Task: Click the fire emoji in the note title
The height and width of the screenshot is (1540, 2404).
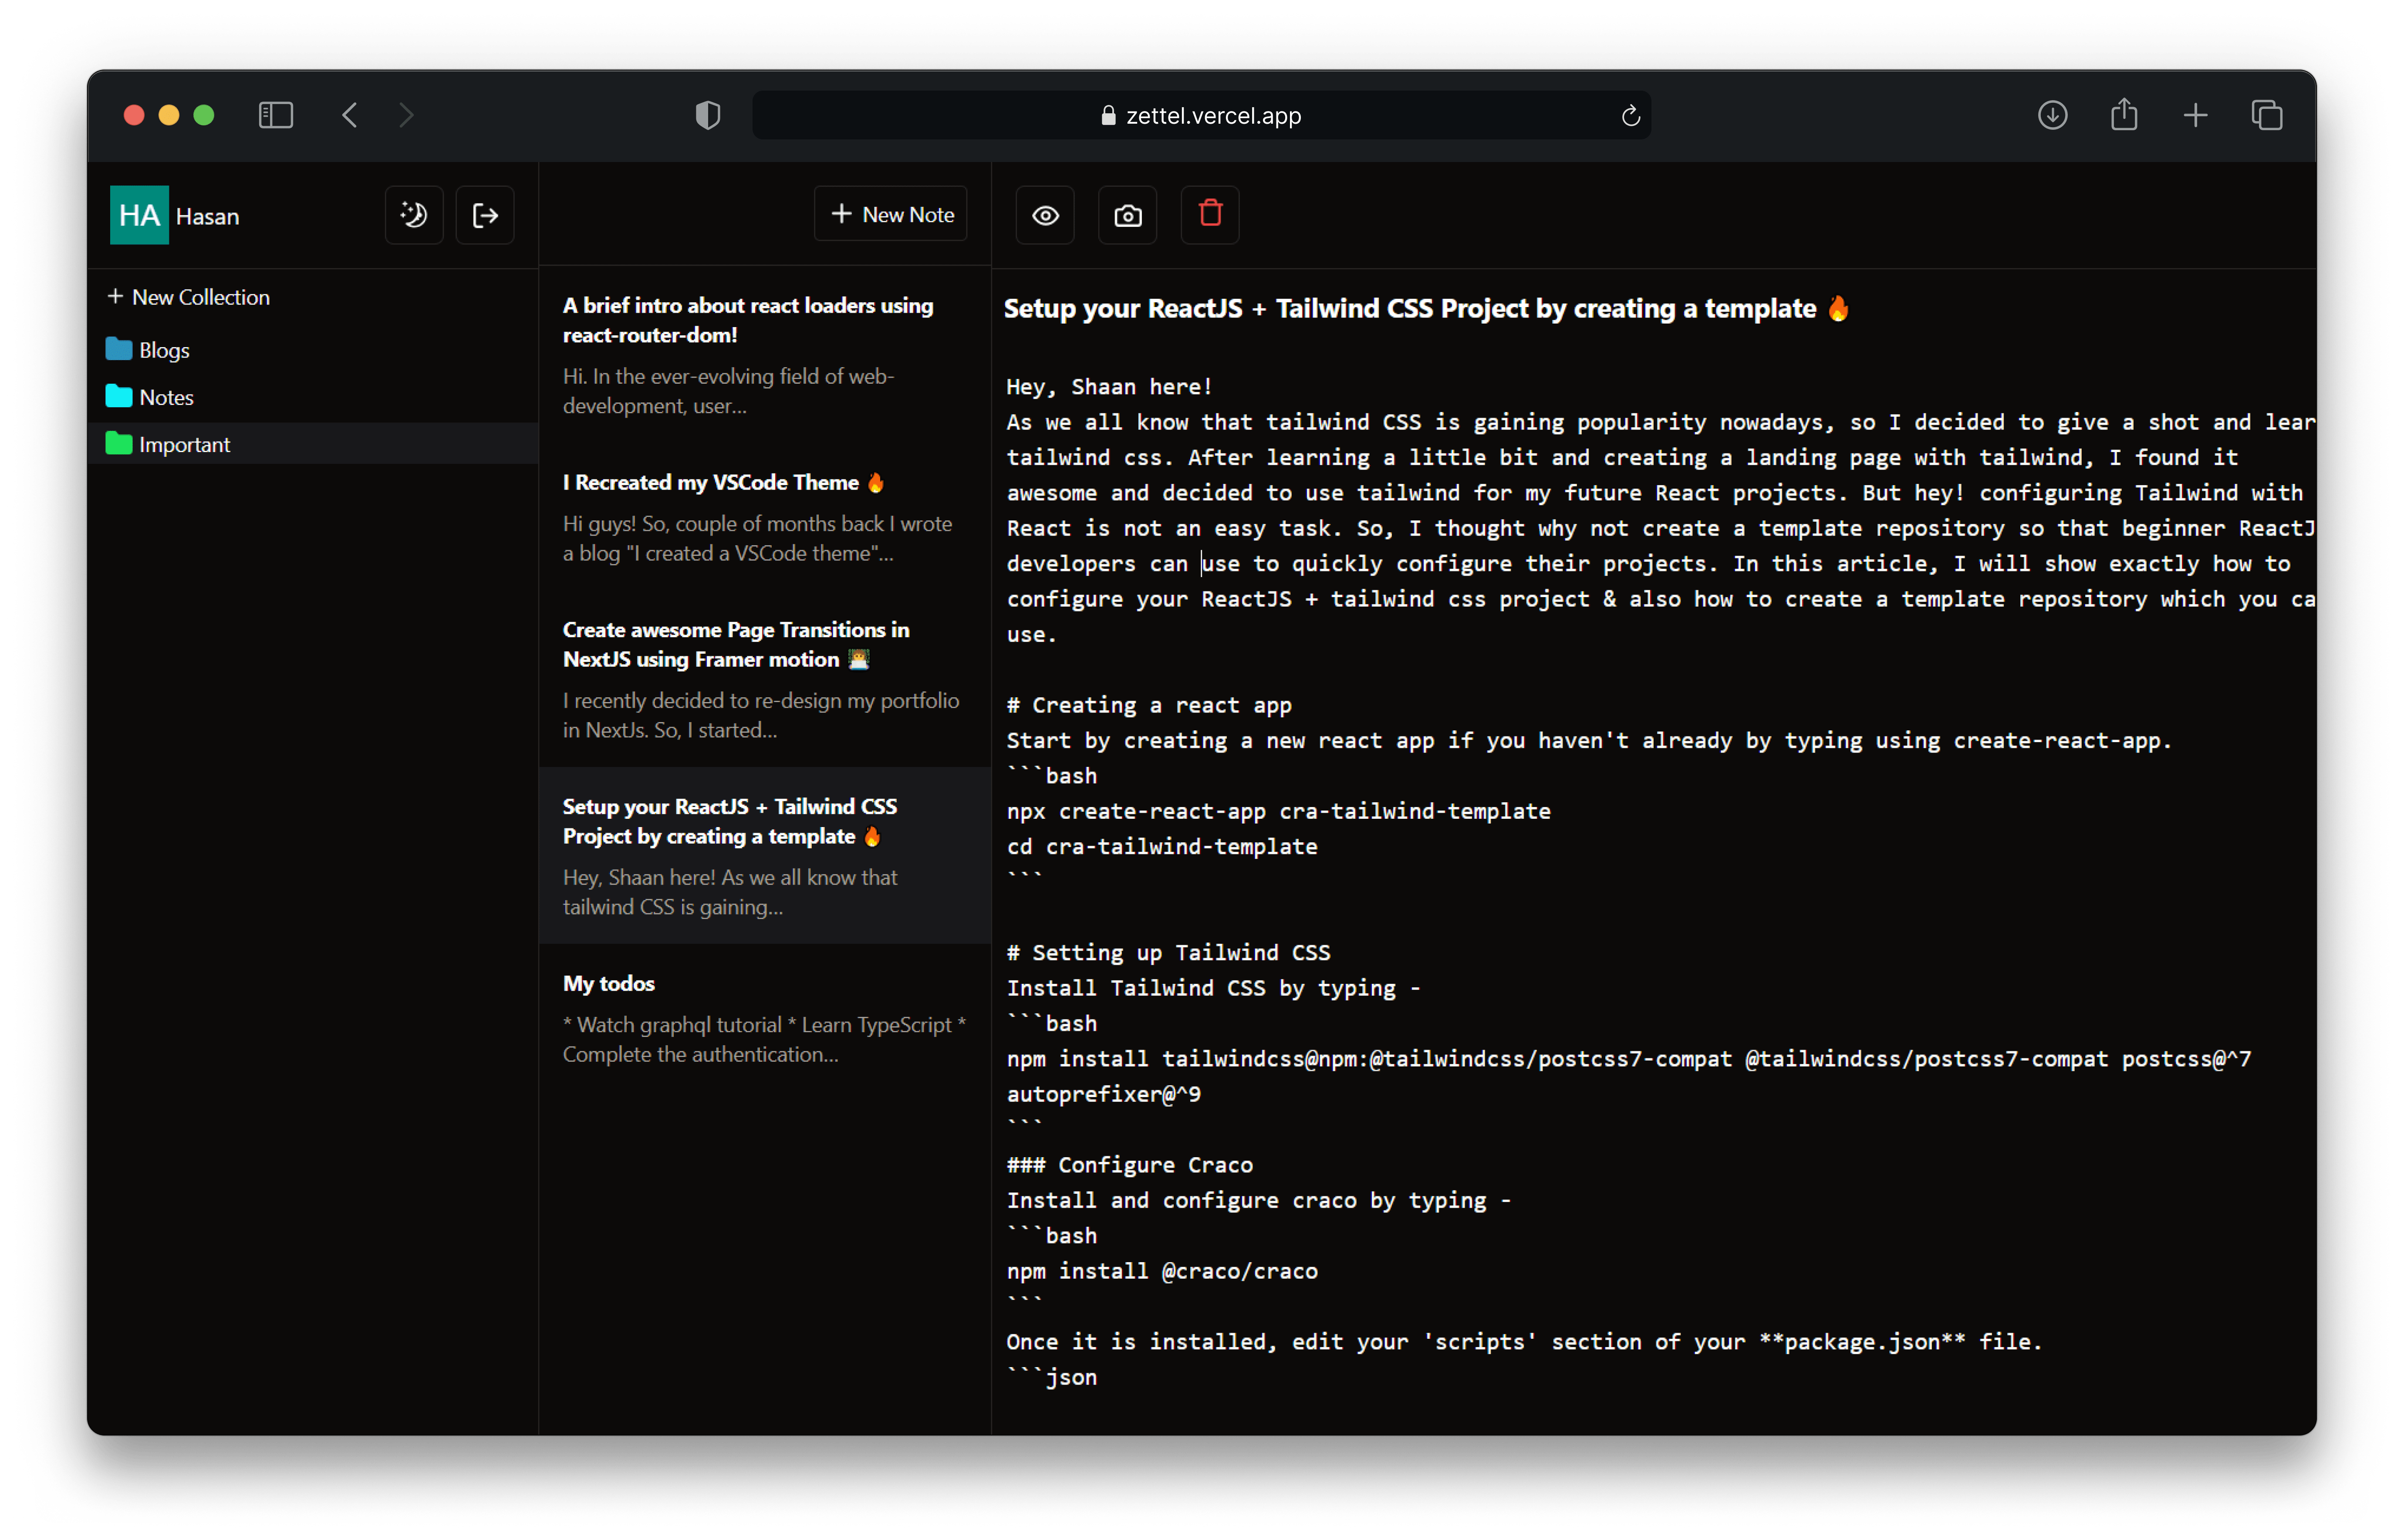Action: [x=1837, y=308]
